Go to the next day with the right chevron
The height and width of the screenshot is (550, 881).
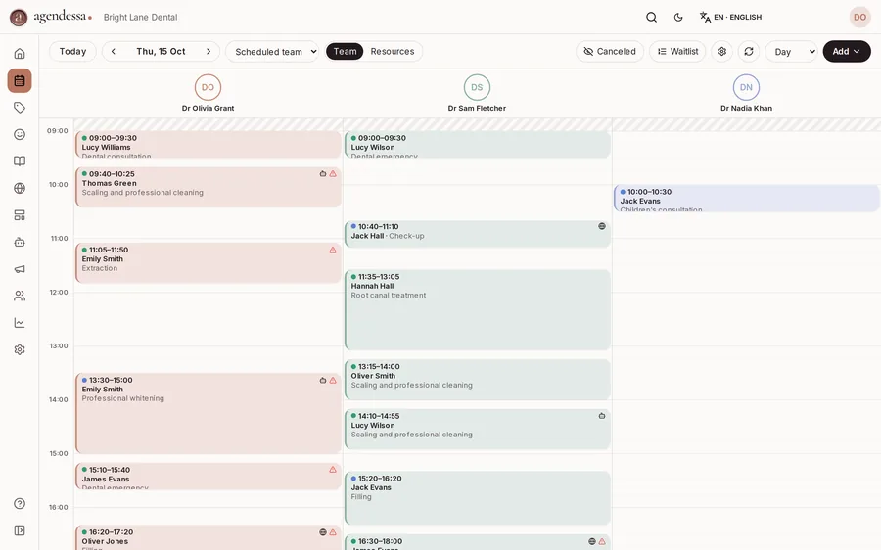coord(209,51)
